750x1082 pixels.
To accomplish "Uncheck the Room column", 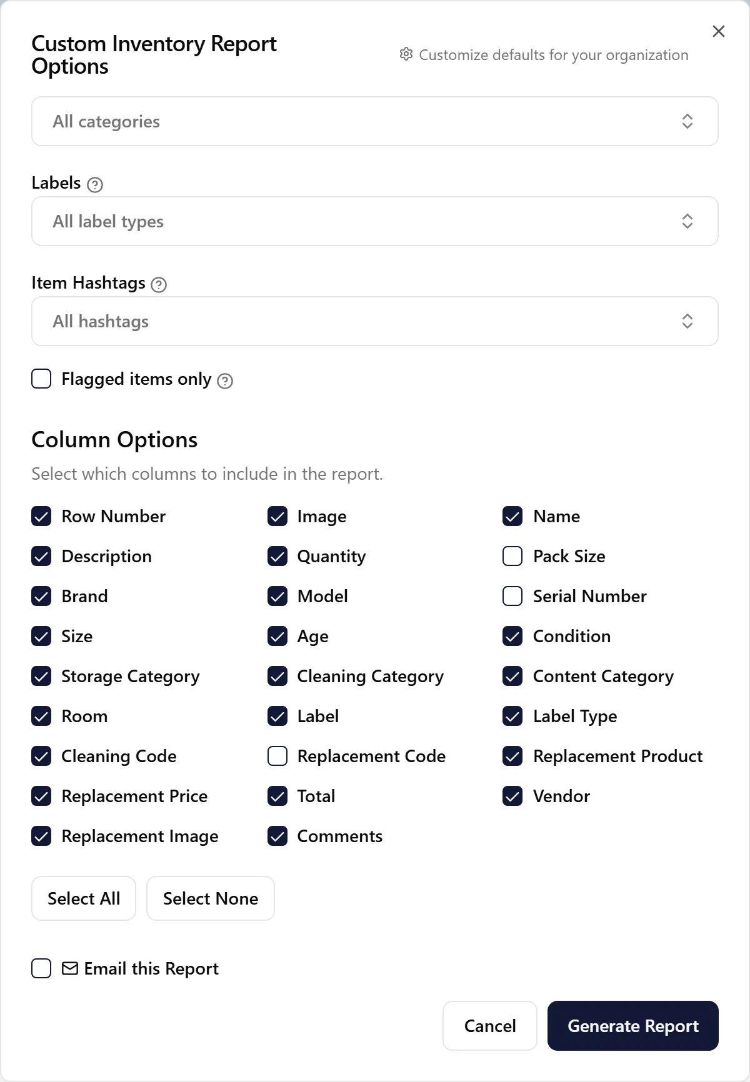I will point(41,716).
